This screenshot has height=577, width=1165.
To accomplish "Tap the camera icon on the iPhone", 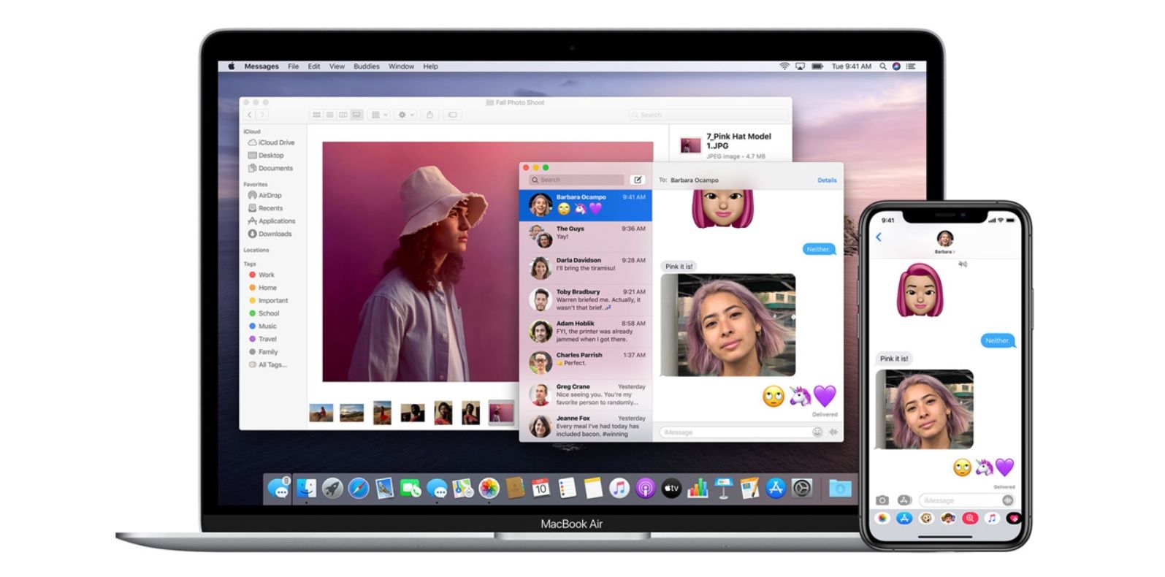I will click(x=883, y=500).
